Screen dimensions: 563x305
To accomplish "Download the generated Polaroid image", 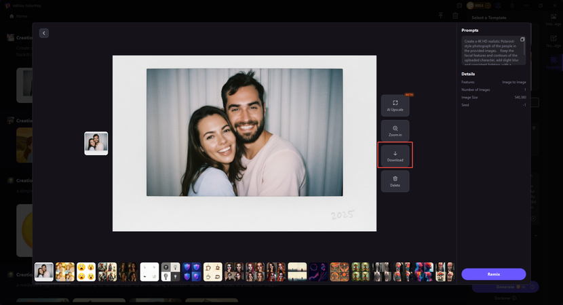I will click(395, 156).
